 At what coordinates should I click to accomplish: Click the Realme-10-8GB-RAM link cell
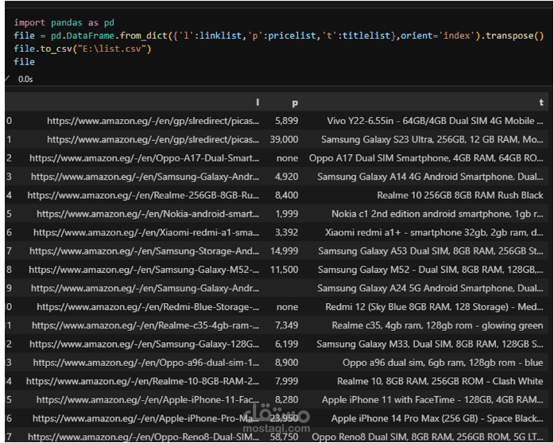[142, 381]
